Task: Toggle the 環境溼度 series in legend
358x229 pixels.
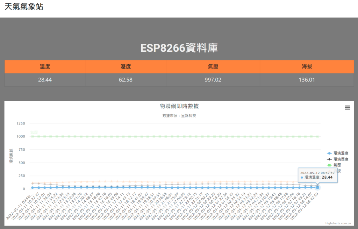Action: pyautogui.click(x=341, y=159)
